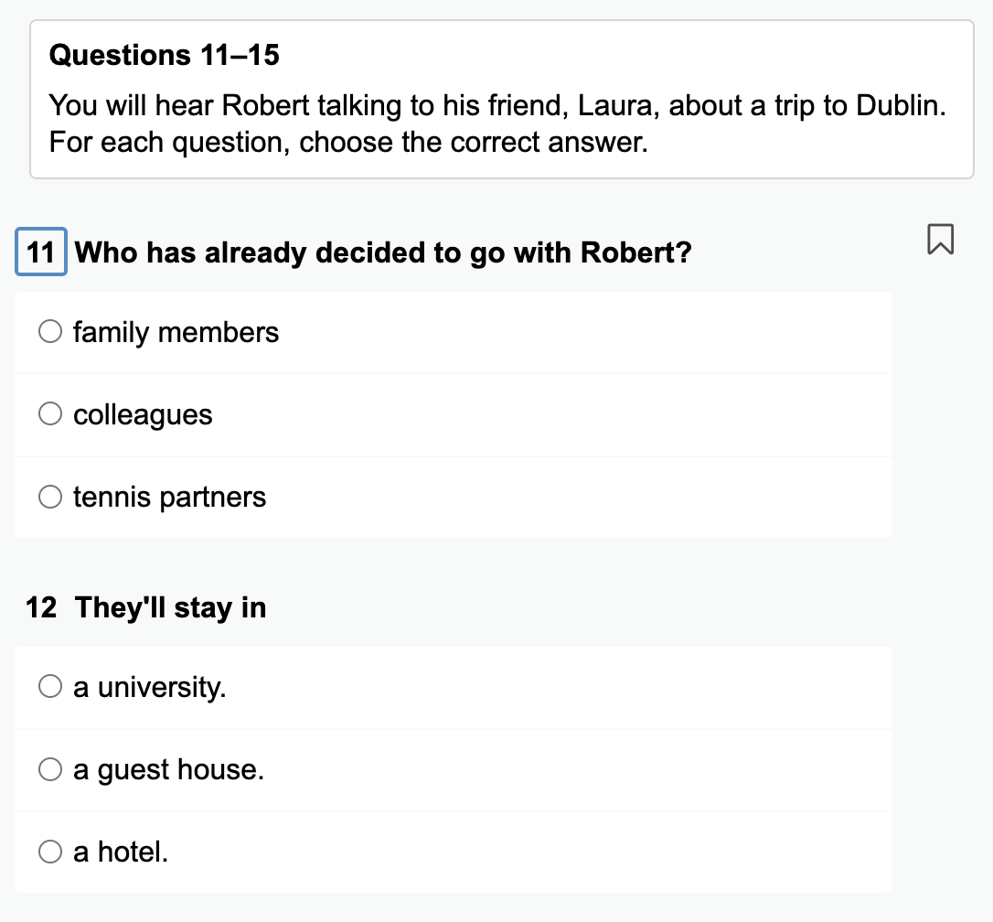
Task: Click the 'tennis partners' answer text
Action: tap(170, 497)
